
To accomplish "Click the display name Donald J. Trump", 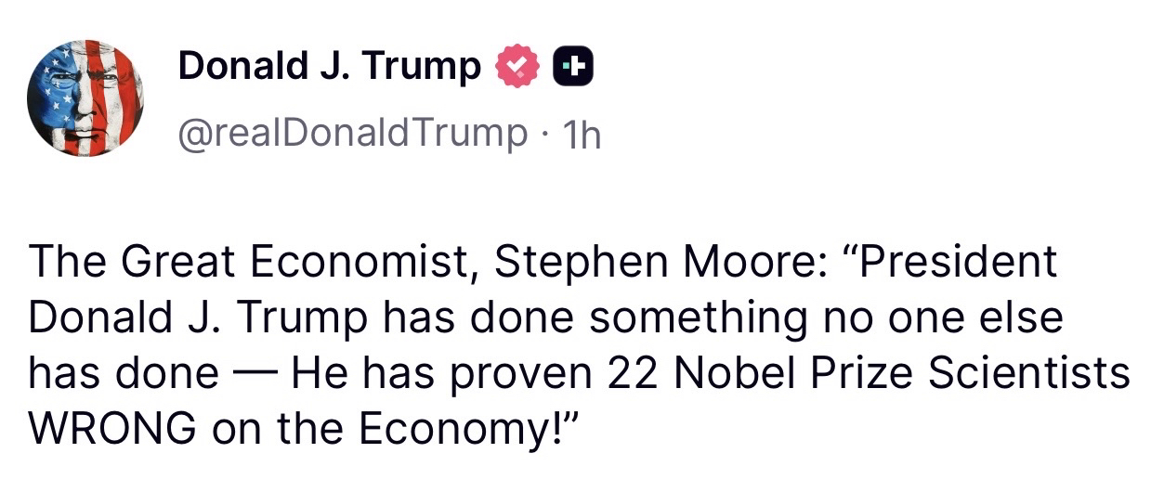I will tap(329, 66).
